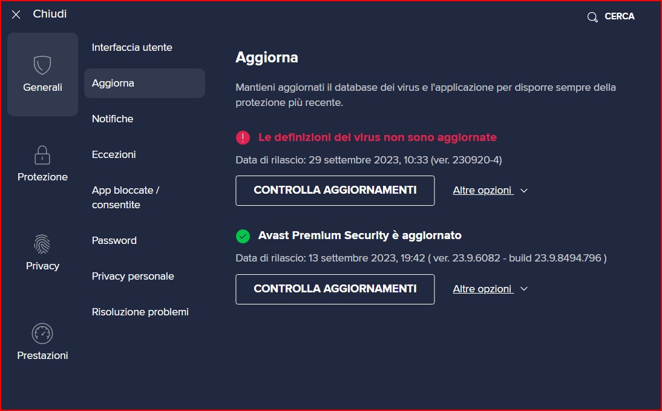The height and width of the screenshot is (411, 662).
Task: Check updates for Avast Premium Security application
Action: 335,289
